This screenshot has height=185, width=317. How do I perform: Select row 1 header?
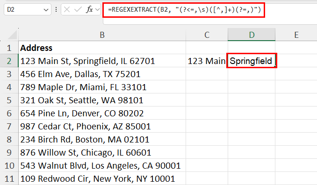click(x=9, y=48)
